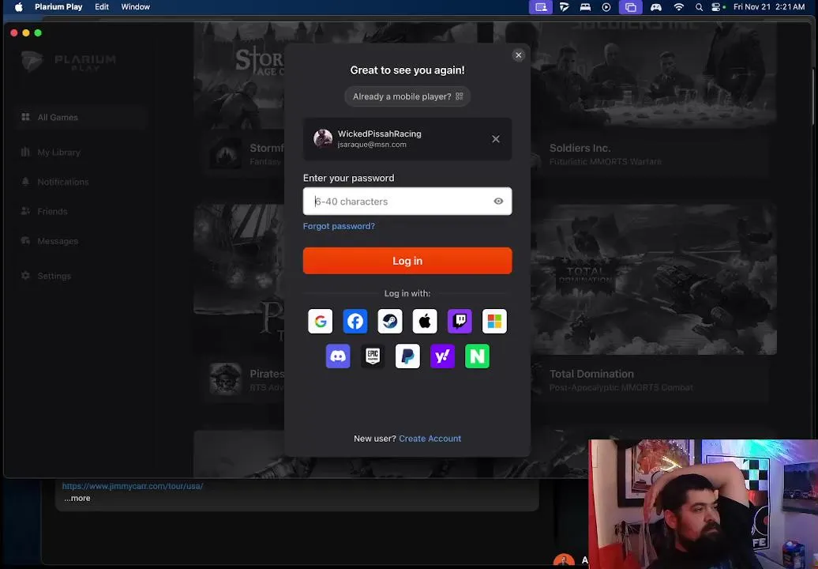
Task: Click the password input field
Action: click(407, 201)
